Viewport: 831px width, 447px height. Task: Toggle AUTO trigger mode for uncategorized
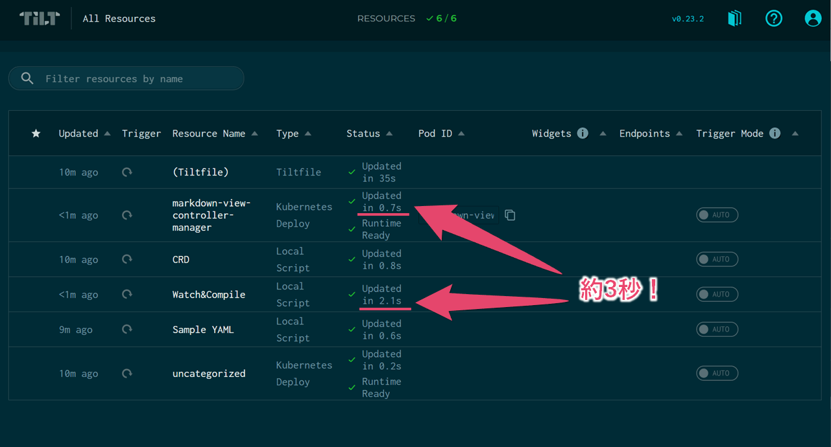tap(717, 373)
